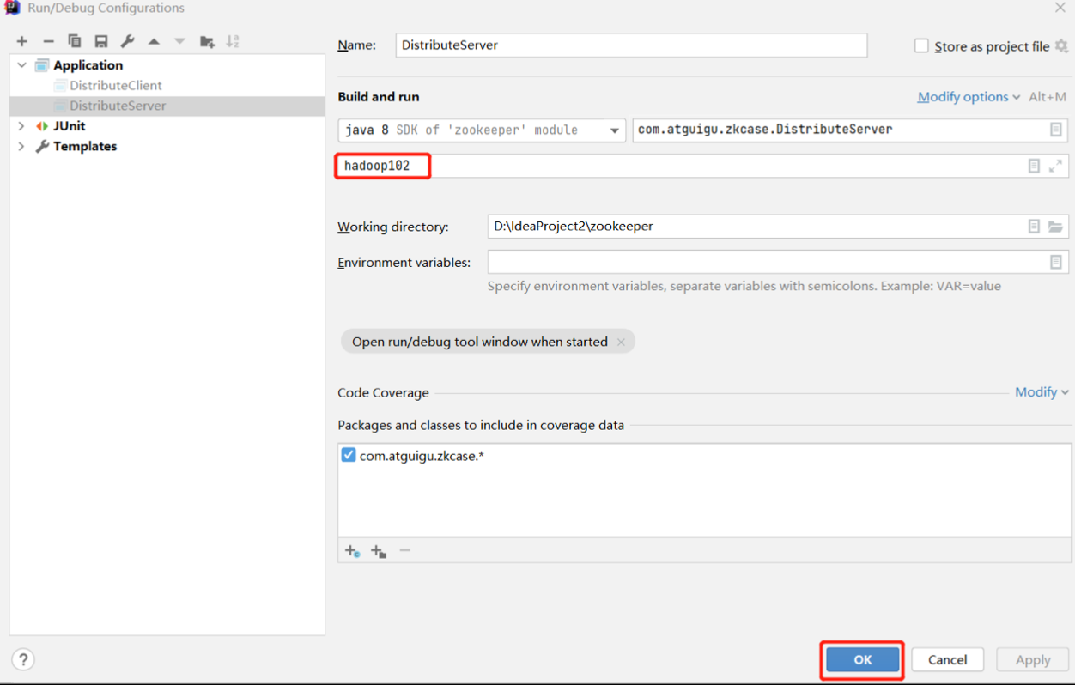Open the java 8 SDK dropdown

(615, 130)
